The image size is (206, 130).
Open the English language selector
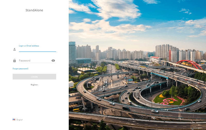point(18,120)
